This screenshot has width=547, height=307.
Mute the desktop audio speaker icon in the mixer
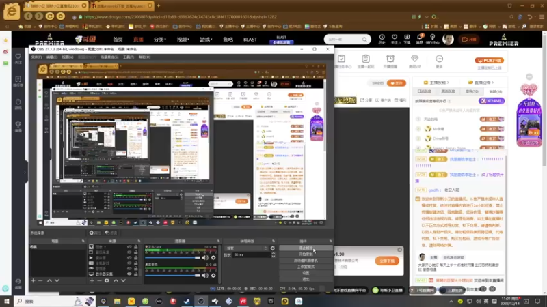click(204, 276)
